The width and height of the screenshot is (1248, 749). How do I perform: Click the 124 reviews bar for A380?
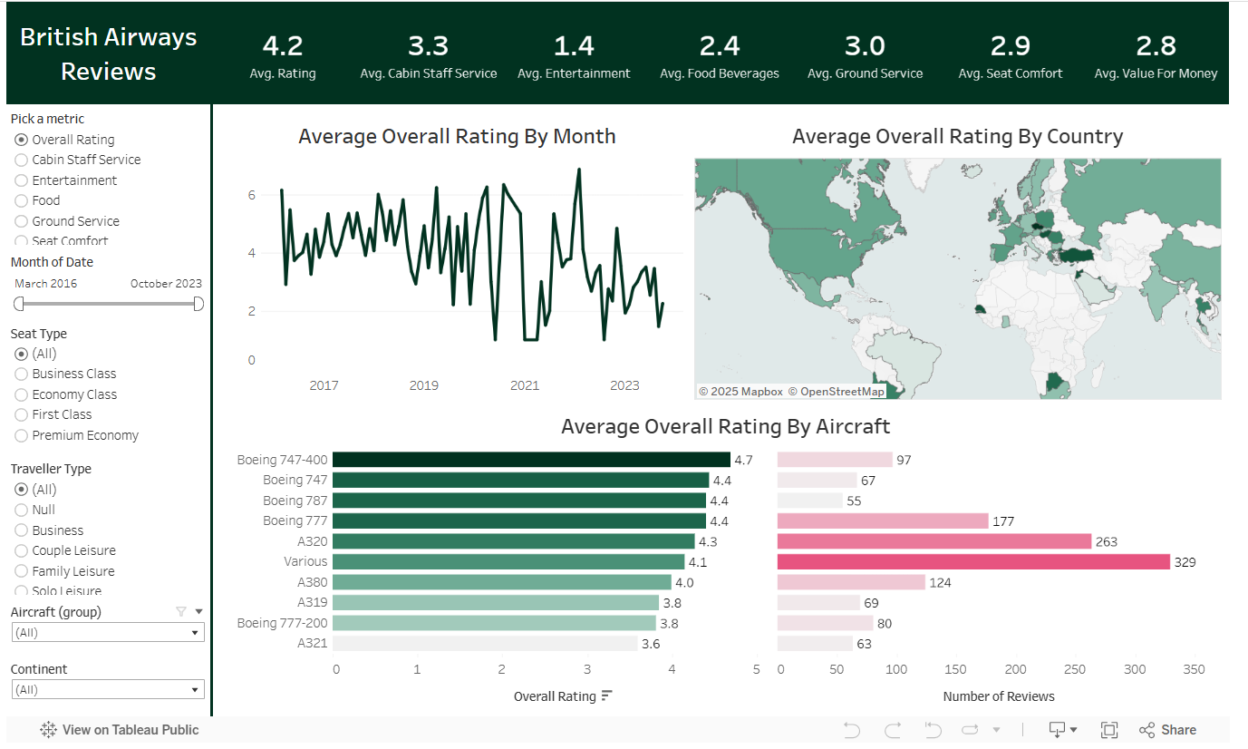tap(851, 582)
